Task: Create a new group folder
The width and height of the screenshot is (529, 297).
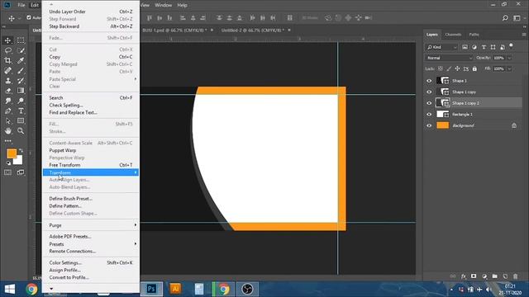Action: (494, 276)
